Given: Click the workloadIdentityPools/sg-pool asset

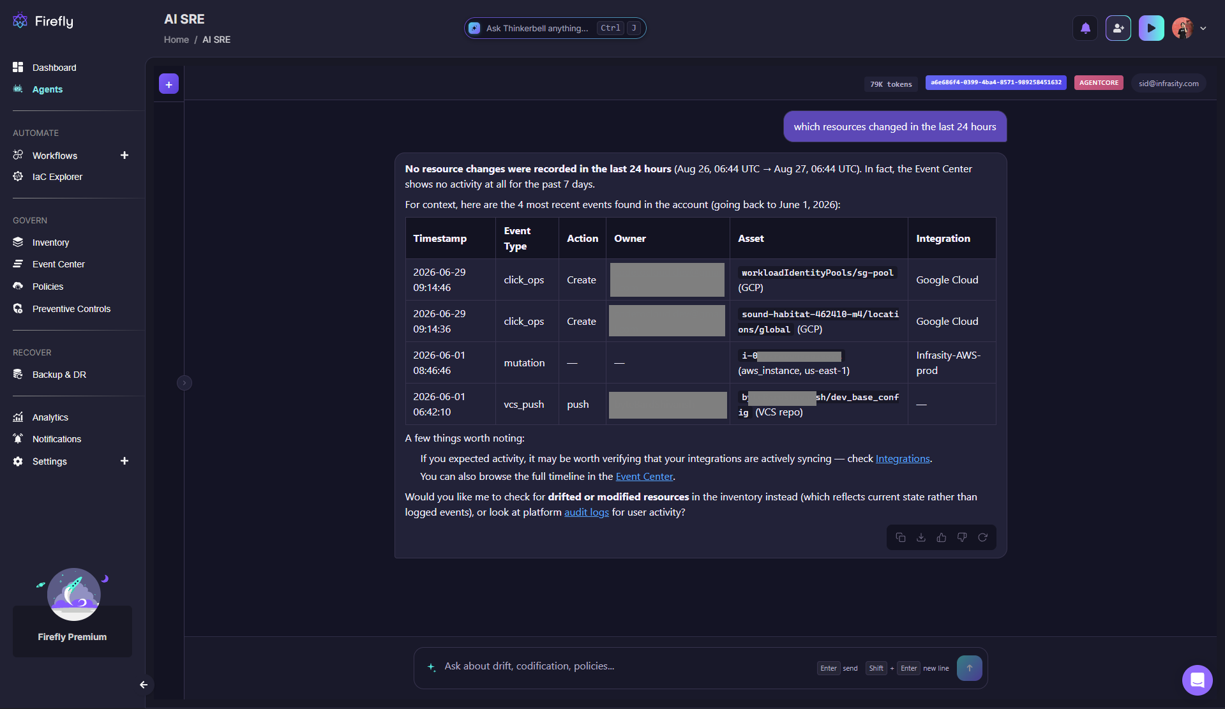Looking at the screenshot, I should (x=817, y=272).
